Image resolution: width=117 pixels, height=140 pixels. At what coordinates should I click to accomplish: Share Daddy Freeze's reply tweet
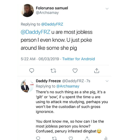(87, 138)
